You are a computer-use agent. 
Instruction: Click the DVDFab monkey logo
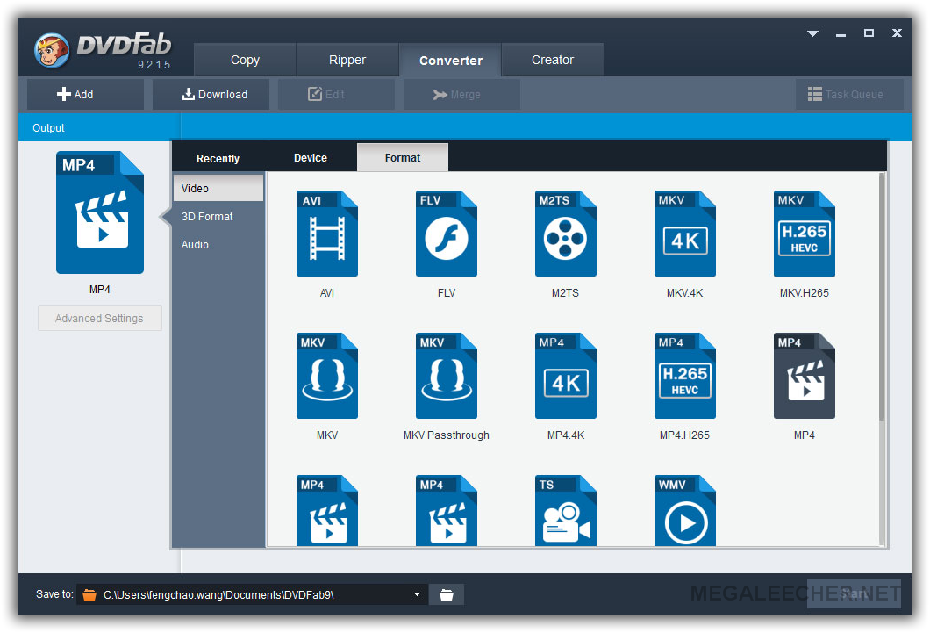pyautogui.click(x=52, y=50)
